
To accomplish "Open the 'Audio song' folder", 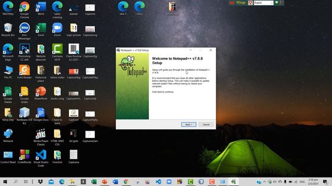I will tap(57, 93).
